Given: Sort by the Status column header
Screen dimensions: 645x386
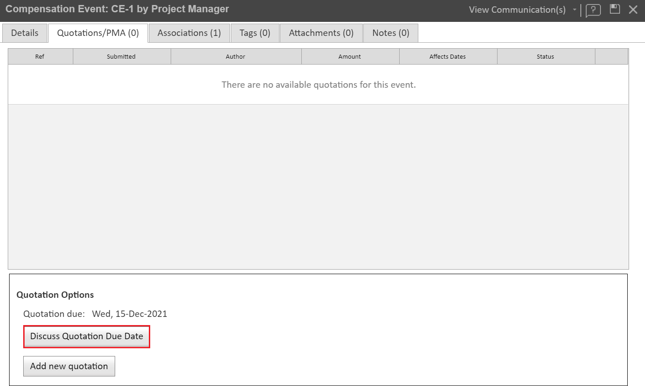Looking at the screenshot, I should (545, 57).
